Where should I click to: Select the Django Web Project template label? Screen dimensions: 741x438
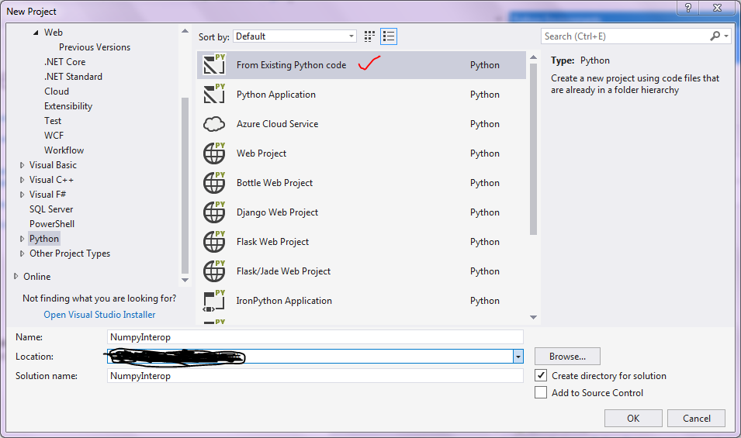coord(278,212)
